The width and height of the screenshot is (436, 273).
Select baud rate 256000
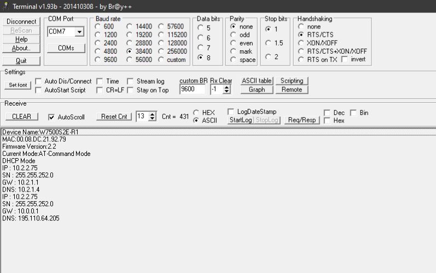[161, 51]
